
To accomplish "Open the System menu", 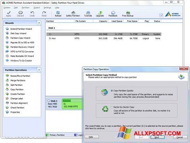I will click(x=7, y=8).
